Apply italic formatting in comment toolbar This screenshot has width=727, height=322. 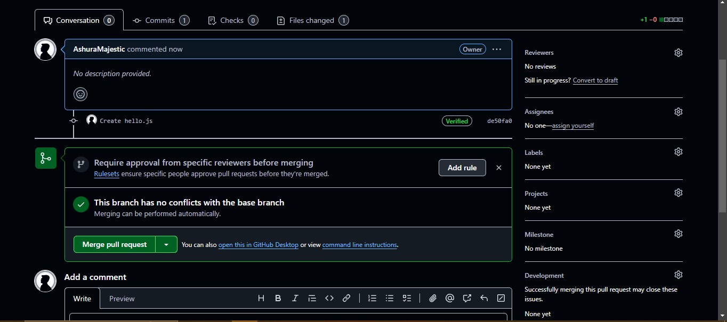point(295,298)
